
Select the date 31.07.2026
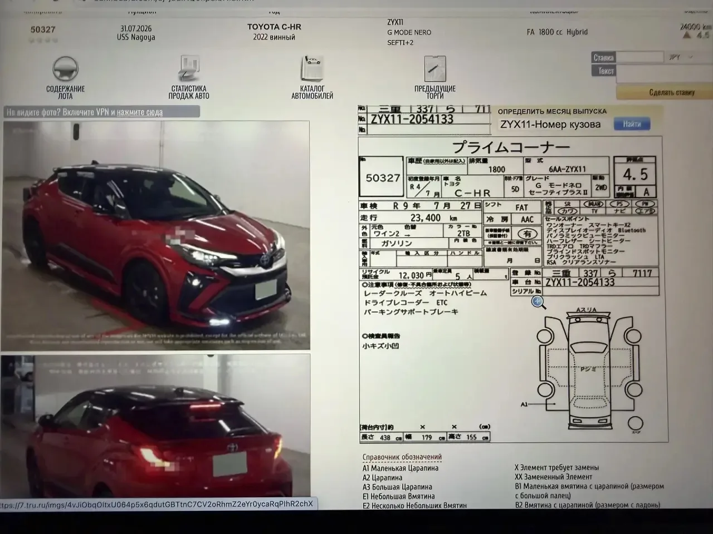pyautogui.click(x=136, y=28)
